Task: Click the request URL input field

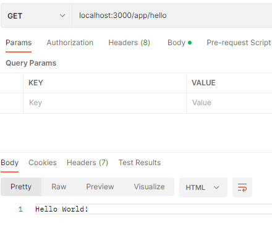Action: pos(172,15)
